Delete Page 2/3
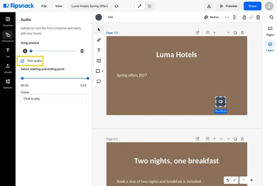This screenshot has height=186, width=277. tap(242, 139)
